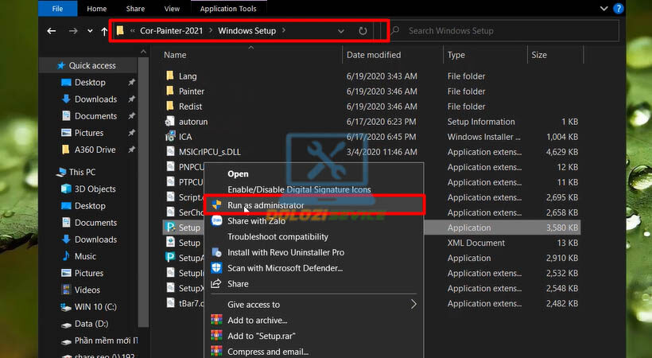Sort files by Date modified column

(x=372, y=55)
